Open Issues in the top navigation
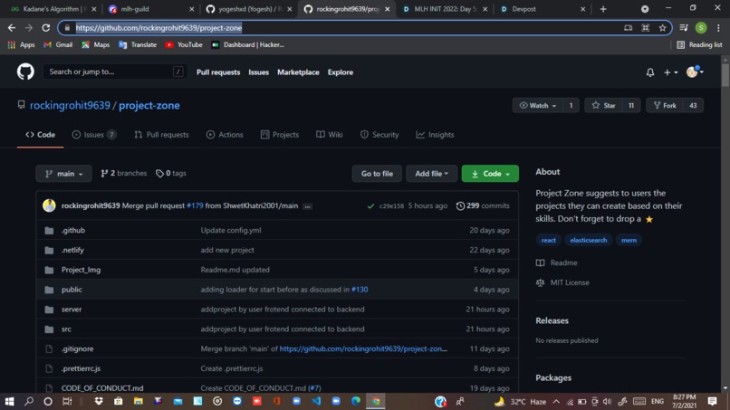 (x=258, y=72)
